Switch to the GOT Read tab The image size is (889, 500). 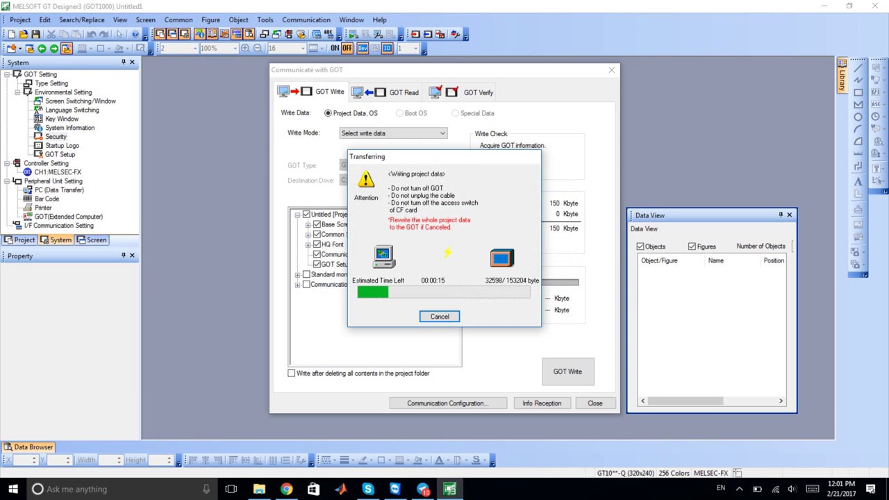pyautogui.click(x=385, y=92)
